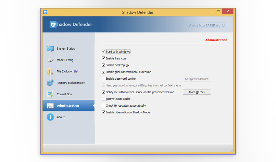The width and height of the screenshot is (276, 162).
Task: Click the Administration checklist icon
Action: point(50,106)
